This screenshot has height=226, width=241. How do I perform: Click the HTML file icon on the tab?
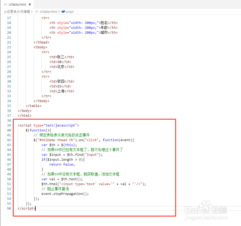(x=5, y=4)
